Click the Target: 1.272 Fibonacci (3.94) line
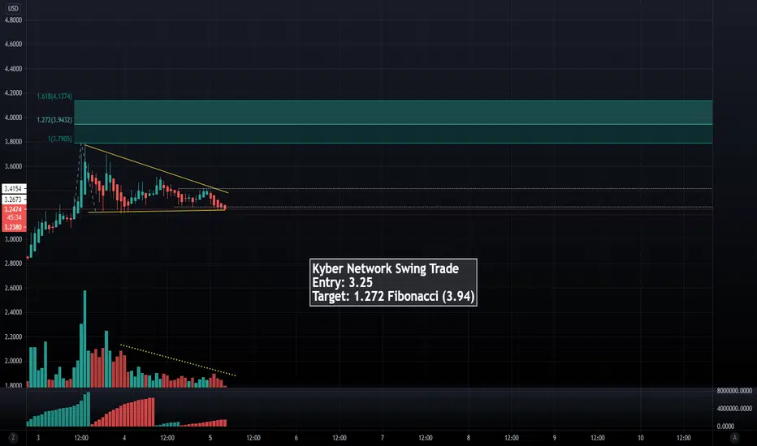Screen dimensions: 757x446 tap(393, 296)
